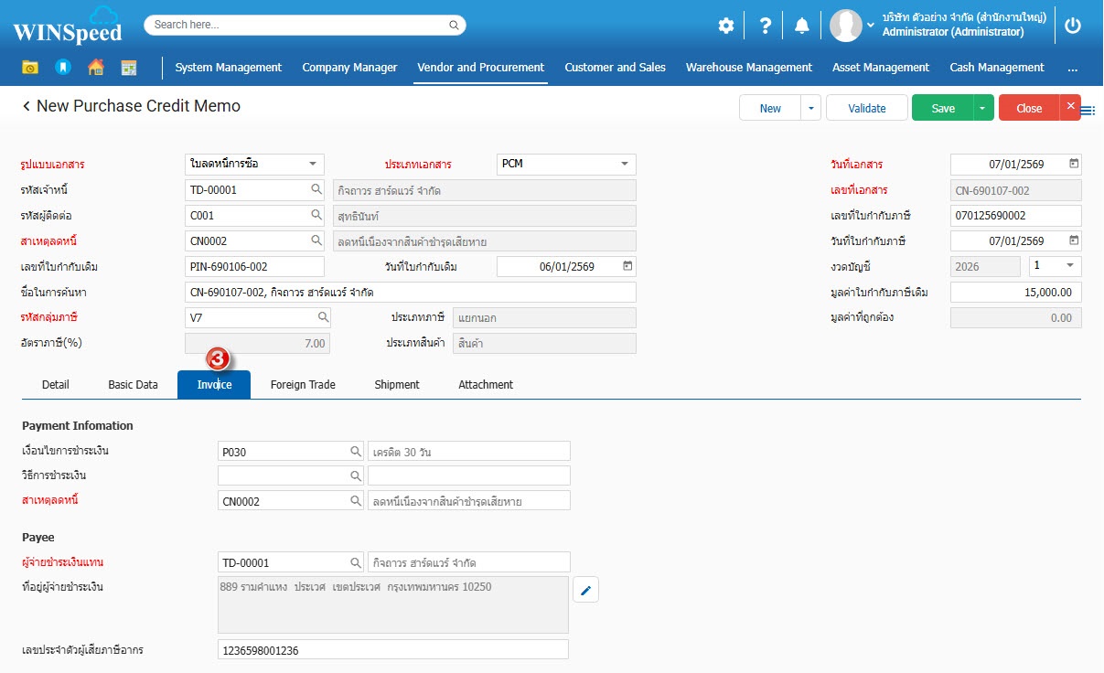Open the settings gear icon

click(x=725, y=26)
